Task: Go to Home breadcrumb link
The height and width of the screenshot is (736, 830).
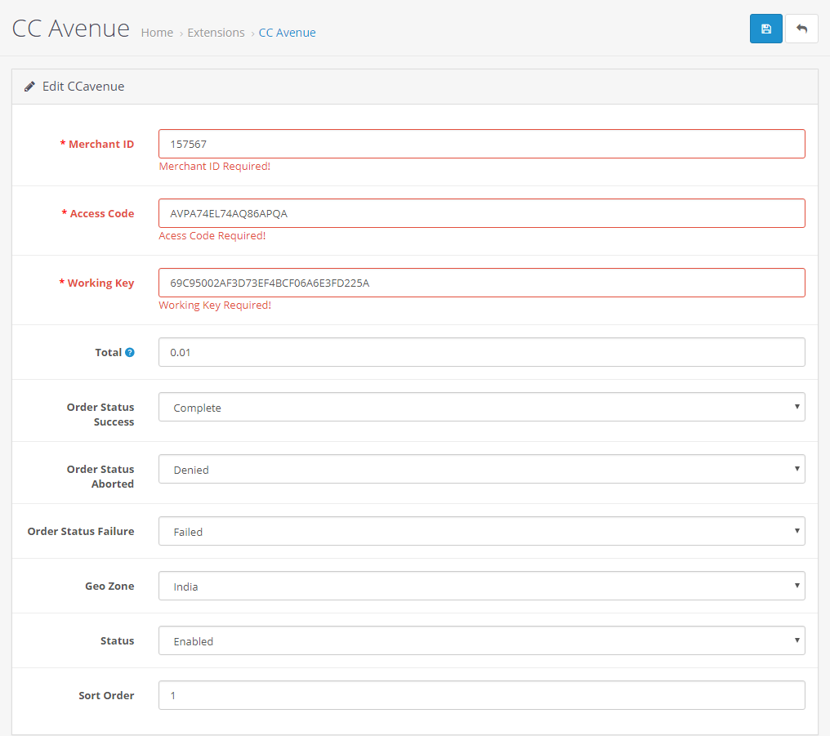Action: (157, 33)
